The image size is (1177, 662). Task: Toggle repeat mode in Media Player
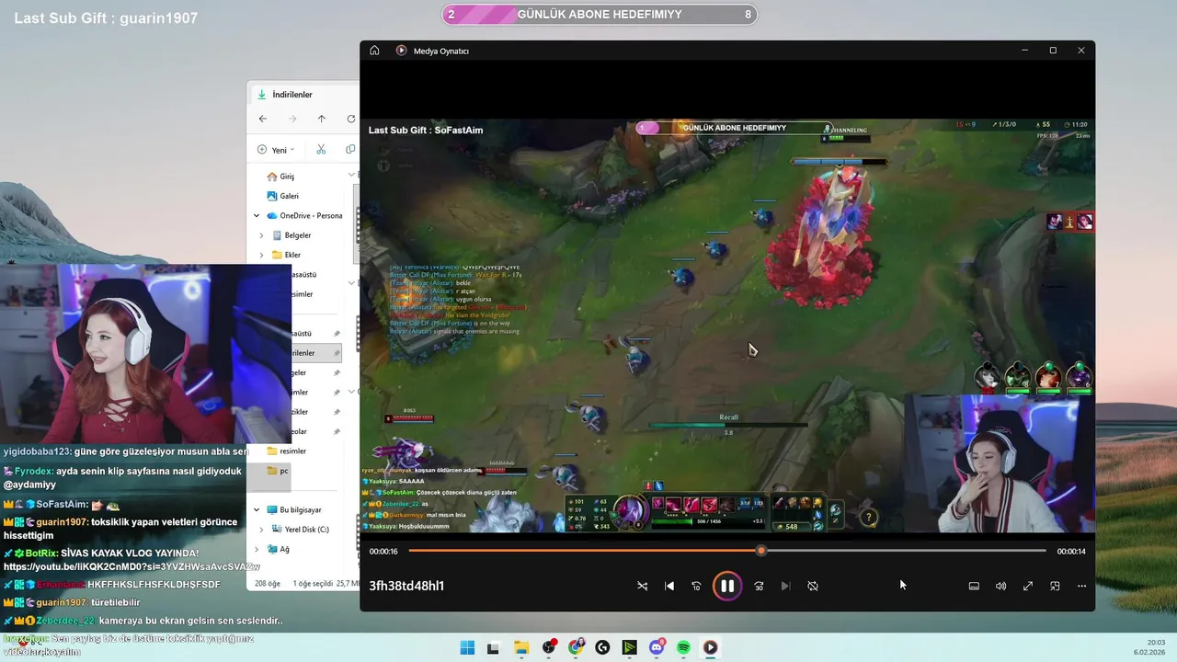pyautogui.click(x=813, y=586)
